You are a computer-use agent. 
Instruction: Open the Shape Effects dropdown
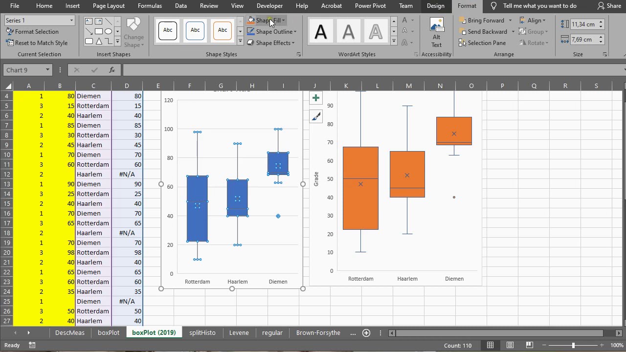271,43
